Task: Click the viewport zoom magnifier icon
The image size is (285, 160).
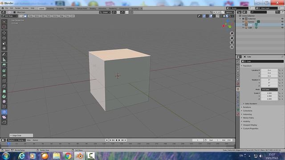Action: pos(232,34)
